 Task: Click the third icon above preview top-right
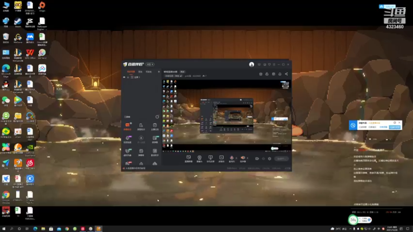(274, 74)
